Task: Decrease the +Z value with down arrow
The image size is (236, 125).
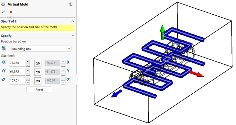Action: (28, 82)
